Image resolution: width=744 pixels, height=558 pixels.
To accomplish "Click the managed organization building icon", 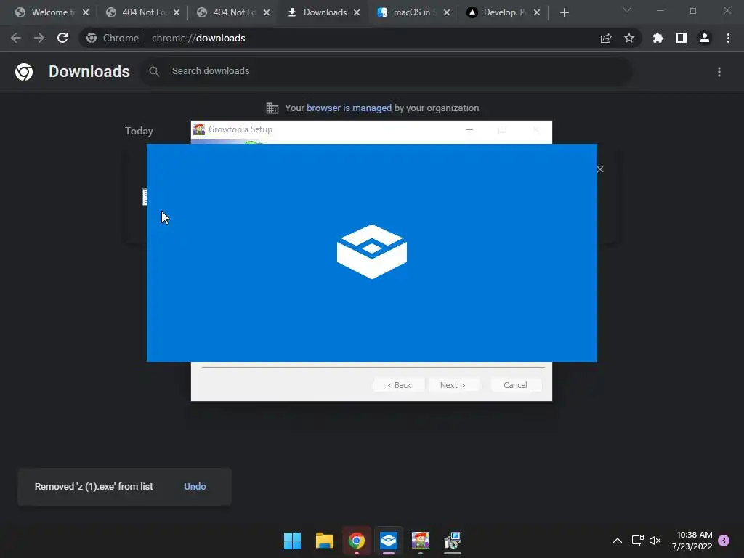I will point(272,108).
